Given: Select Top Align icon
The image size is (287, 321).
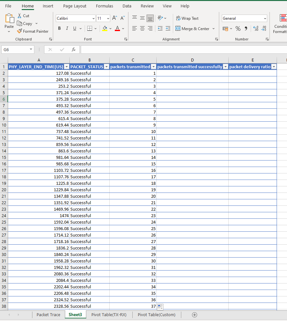Looking at the screenshot, I should 135,18.
